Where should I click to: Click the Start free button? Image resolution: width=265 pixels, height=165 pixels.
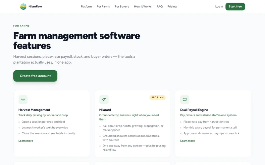pyautogui.click(x=235, y=7)
